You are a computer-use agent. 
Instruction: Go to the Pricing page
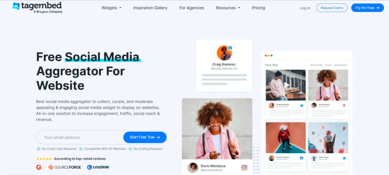(258, 8)
